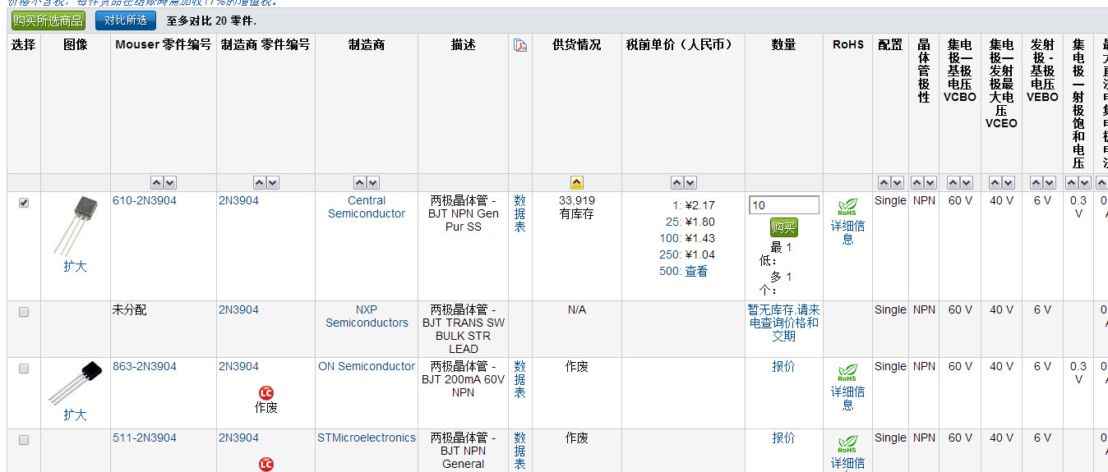
Task: Click 未分配 text in NXP row
Action: [x=130, y=310]
